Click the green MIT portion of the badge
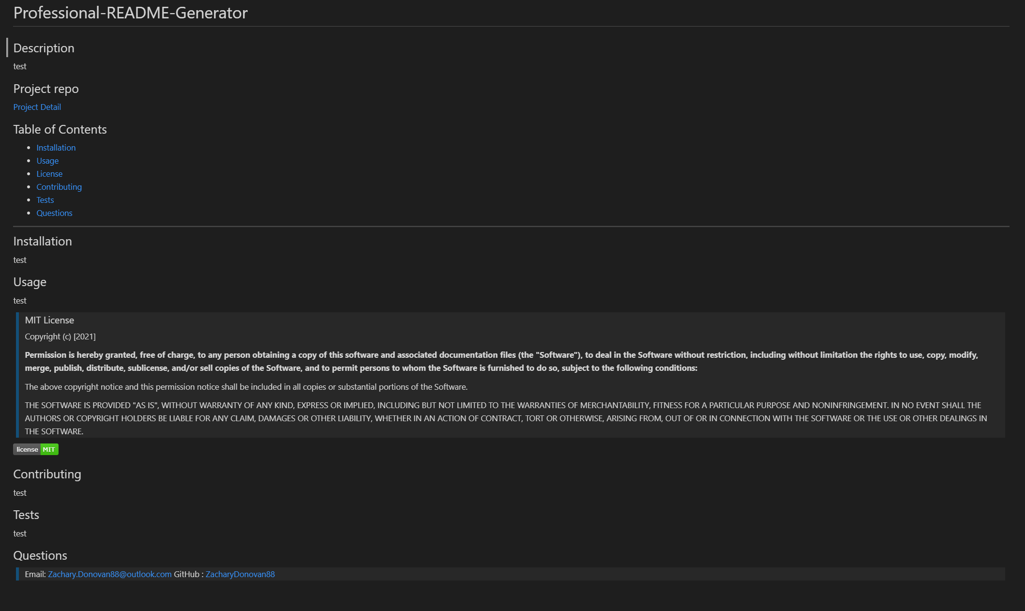Viewport: 1025px width, 611px height. 49,449
